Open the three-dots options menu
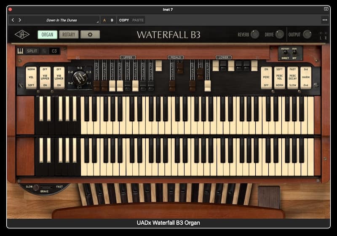337x236 pixels. point(325,20)
